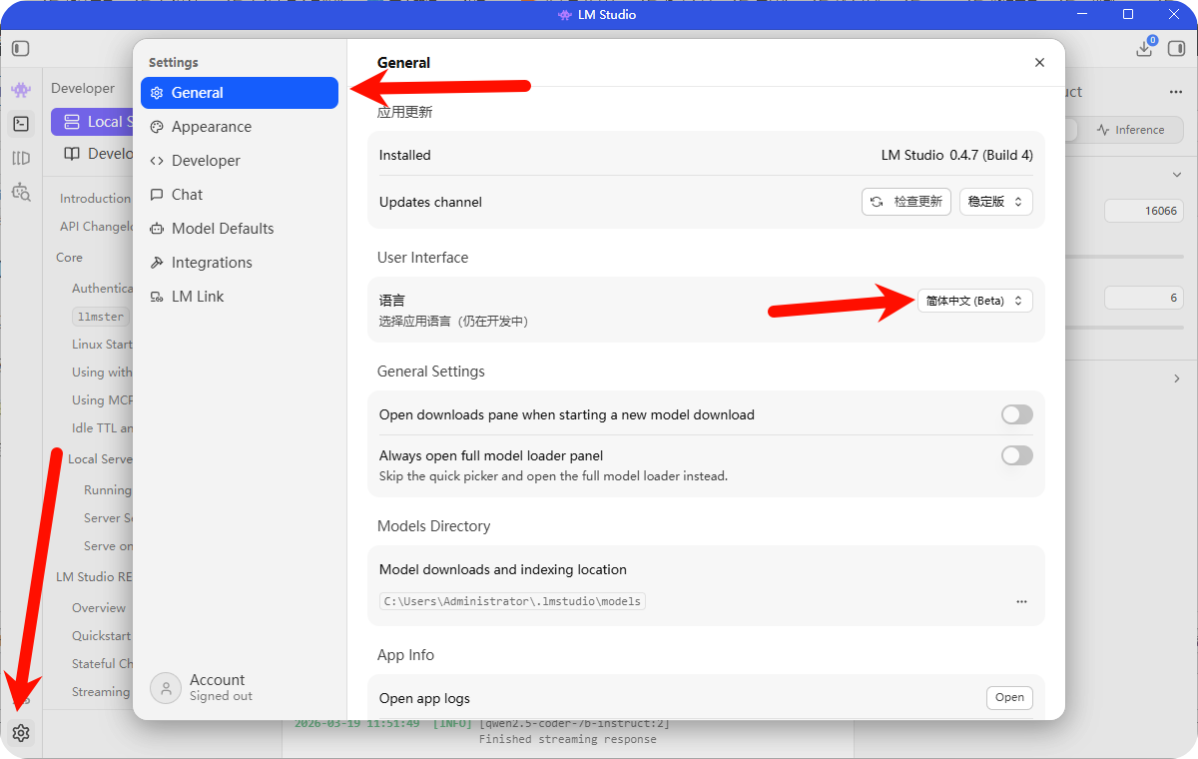The height and width of the screenshot is (759, 1198).
Task: Click Open button for app logs
Action: pyautogui.click(x=1009, y=698)
